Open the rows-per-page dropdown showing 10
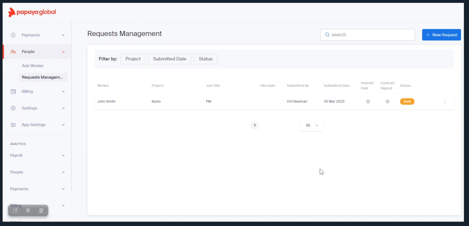The height and width of the screenshot is (226, 469). pos(311,126)
